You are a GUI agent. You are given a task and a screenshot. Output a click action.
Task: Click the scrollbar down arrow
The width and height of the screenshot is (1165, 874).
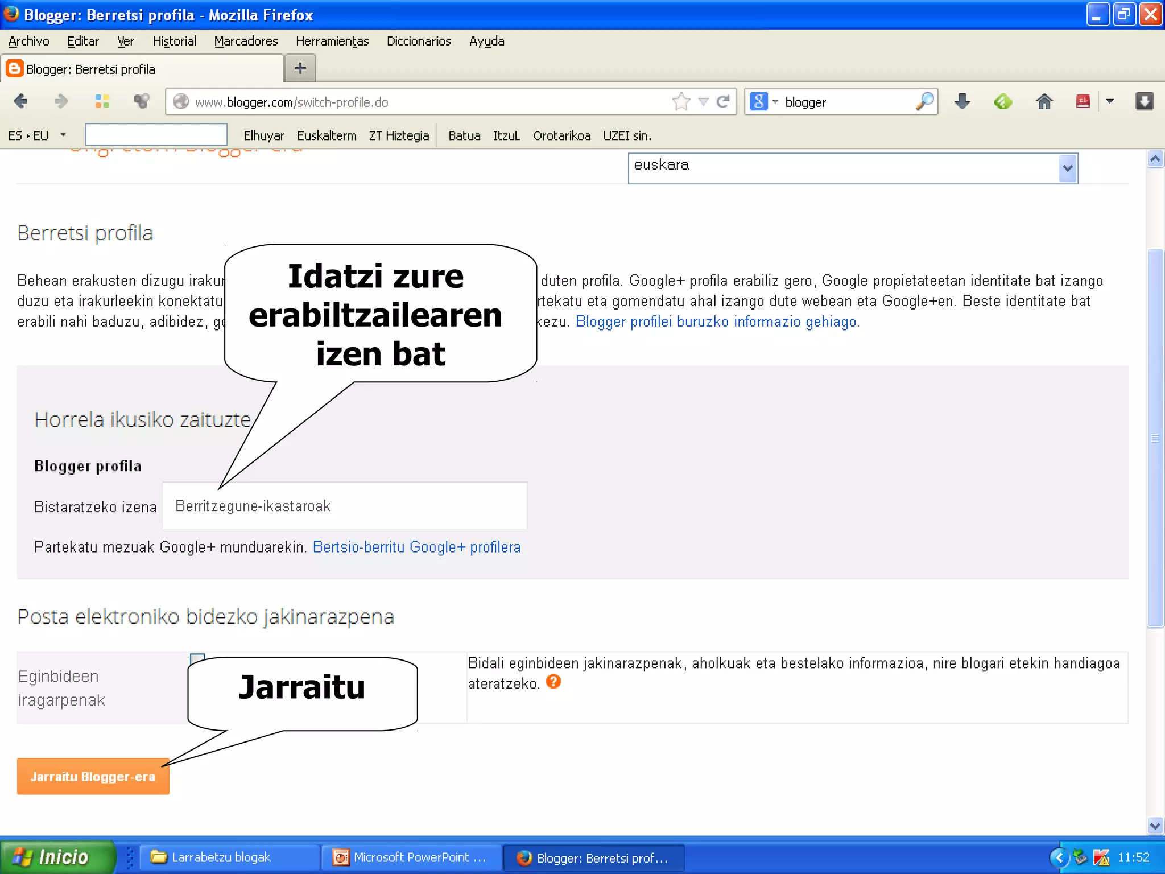1155,826
